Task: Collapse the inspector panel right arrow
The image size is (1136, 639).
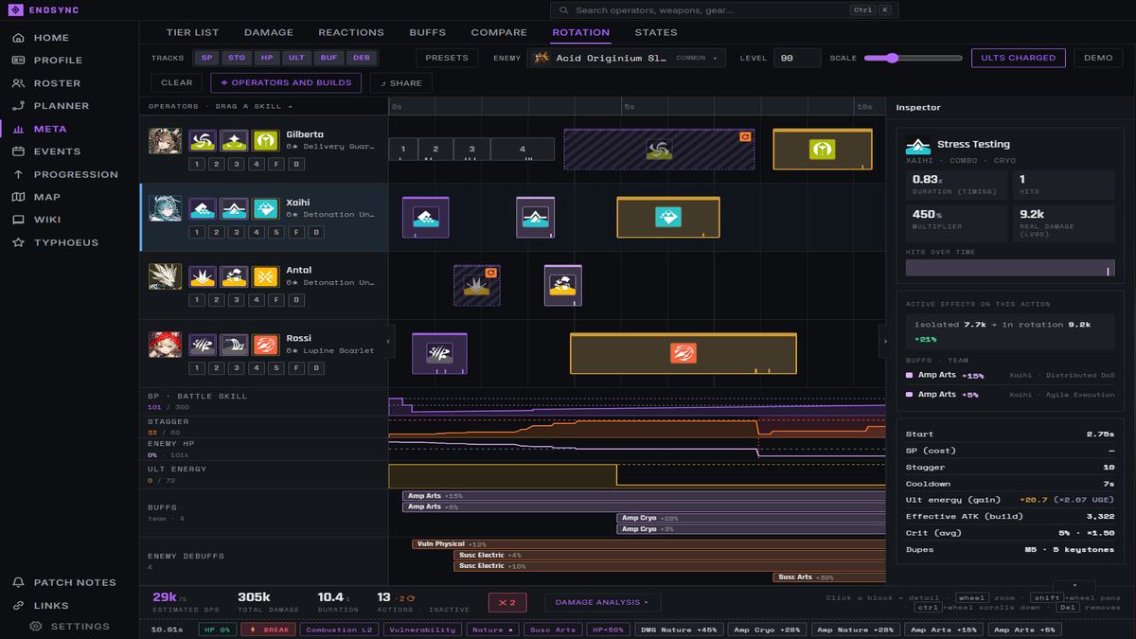Action: tap(885, 341)
